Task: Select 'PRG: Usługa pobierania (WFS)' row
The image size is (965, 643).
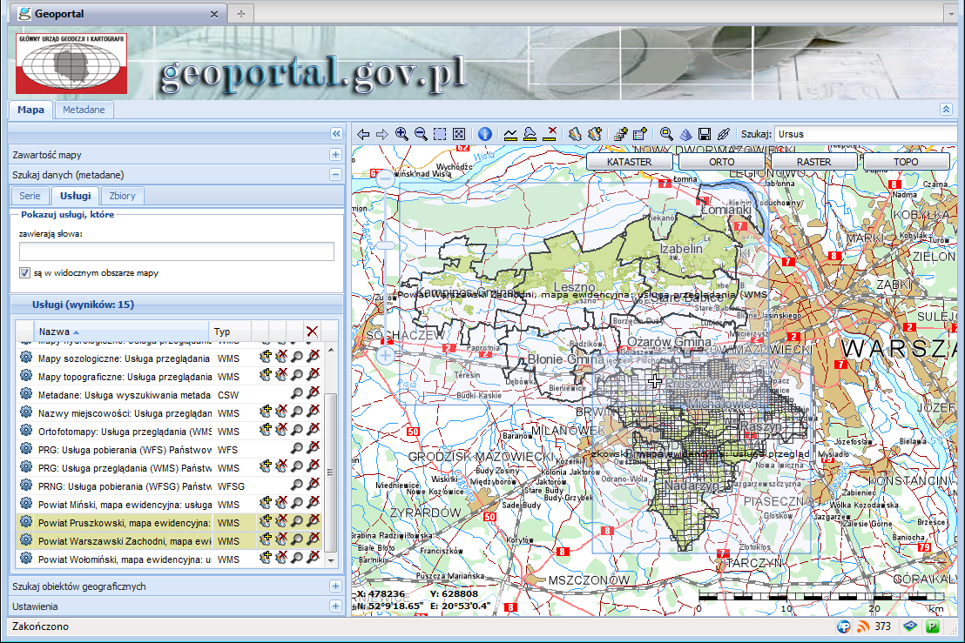Action: point(169,449)
